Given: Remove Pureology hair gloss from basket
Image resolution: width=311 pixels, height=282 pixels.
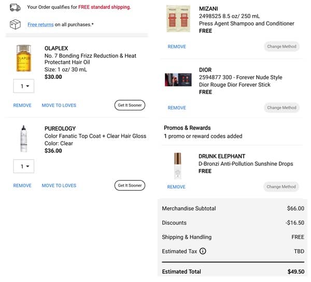Looking at the screenshot, I should pos(22,186).
